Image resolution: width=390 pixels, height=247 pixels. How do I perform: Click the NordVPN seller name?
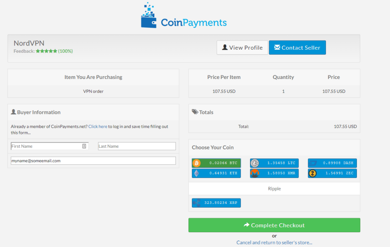tap(29, 43)
